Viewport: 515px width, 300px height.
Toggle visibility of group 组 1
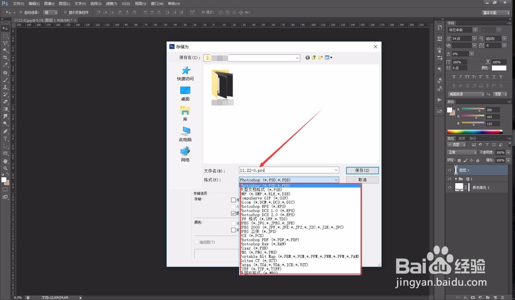(x=450, y=179)
